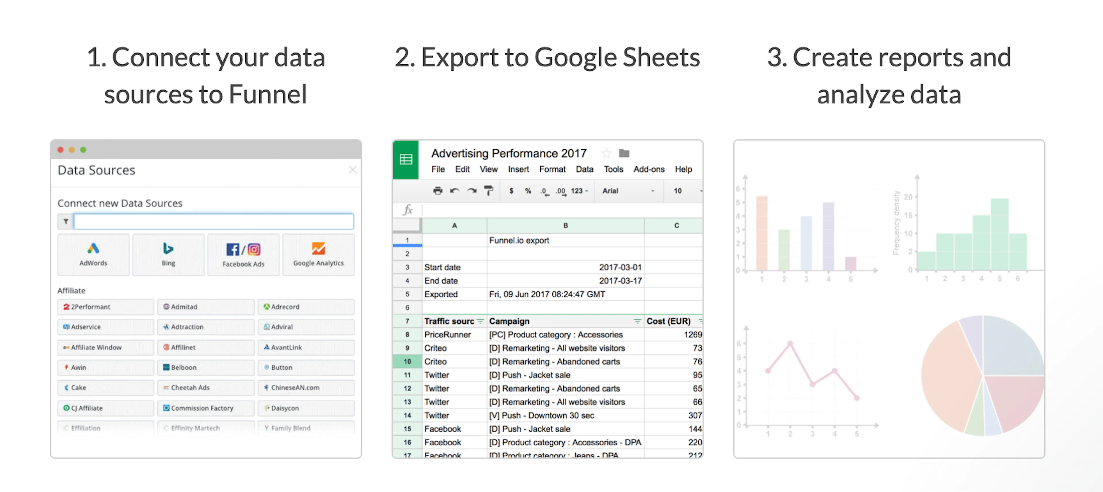Open the Format menu
Image resolution: width=1103 pixels, height=492 pixels.
pyautogui.click(x=552, y=170)
